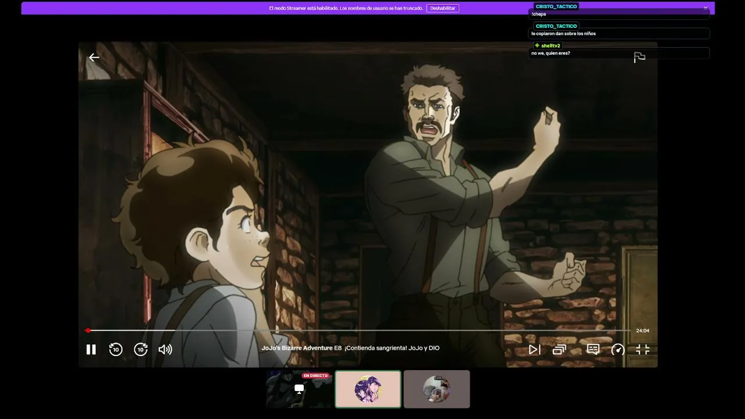
Task: Open subtitles and audio options
Action: tap(593, 349)
